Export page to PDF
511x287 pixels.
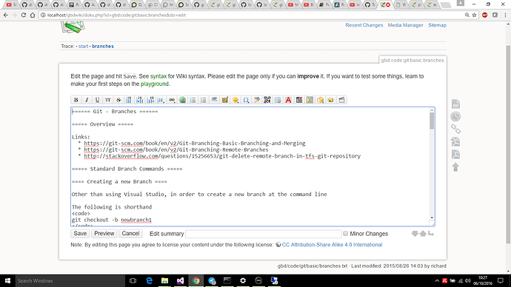coord(455,155)
